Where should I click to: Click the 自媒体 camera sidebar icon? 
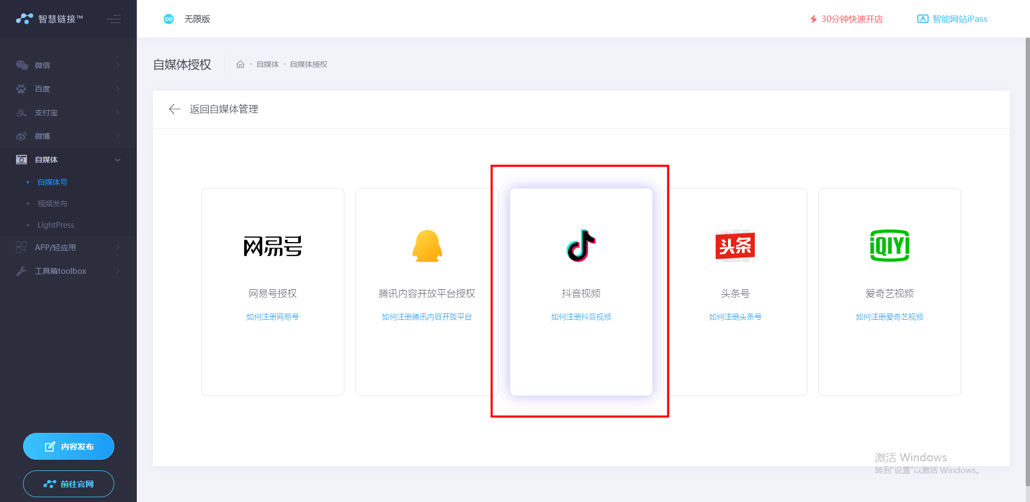point(21,160)
